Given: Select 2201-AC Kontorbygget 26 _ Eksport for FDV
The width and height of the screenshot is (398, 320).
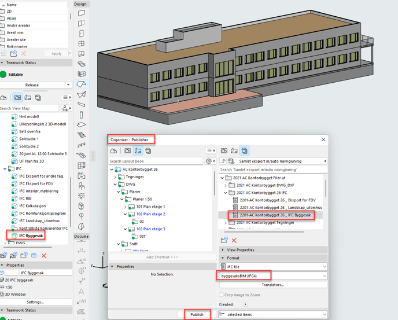Looking at the screenshot, I should pyautogui.click(x=278, y=200).
